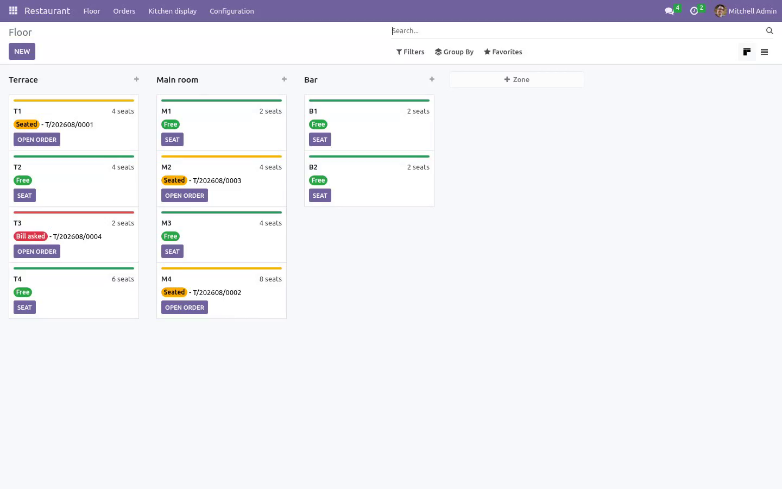This screenshot has width=782, height=489.
Task: Open order for table M2
Action: tap(185, 196)
